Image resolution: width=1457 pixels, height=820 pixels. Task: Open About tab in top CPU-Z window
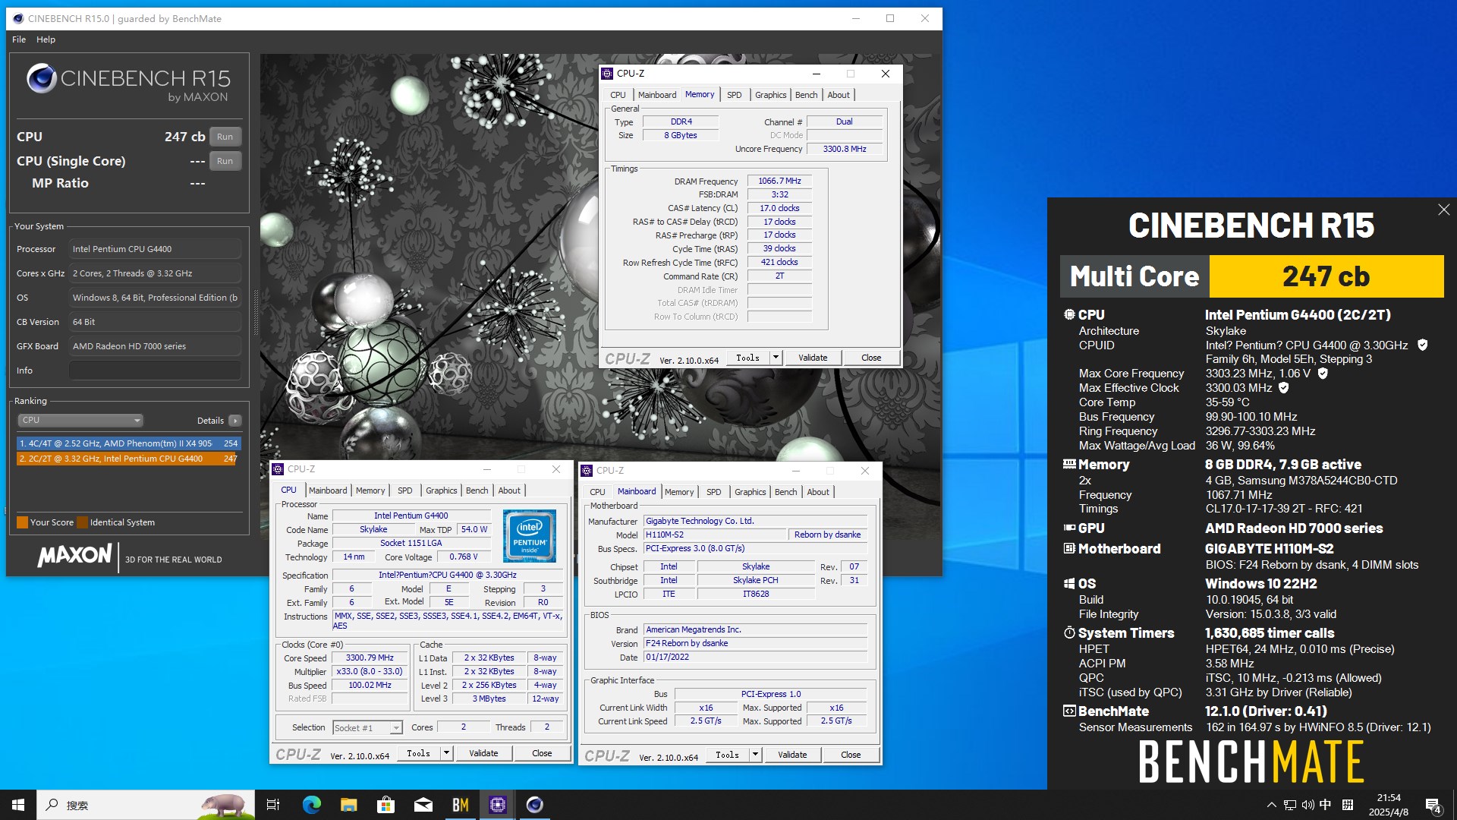[x=839, y=95]
